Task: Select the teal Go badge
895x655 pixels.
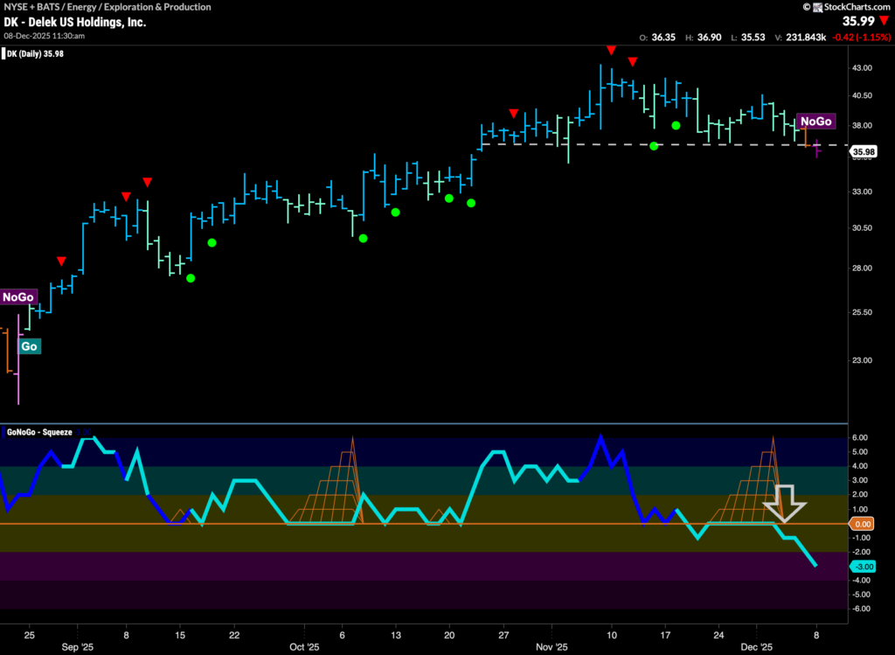Action: [x=29, y=346]
